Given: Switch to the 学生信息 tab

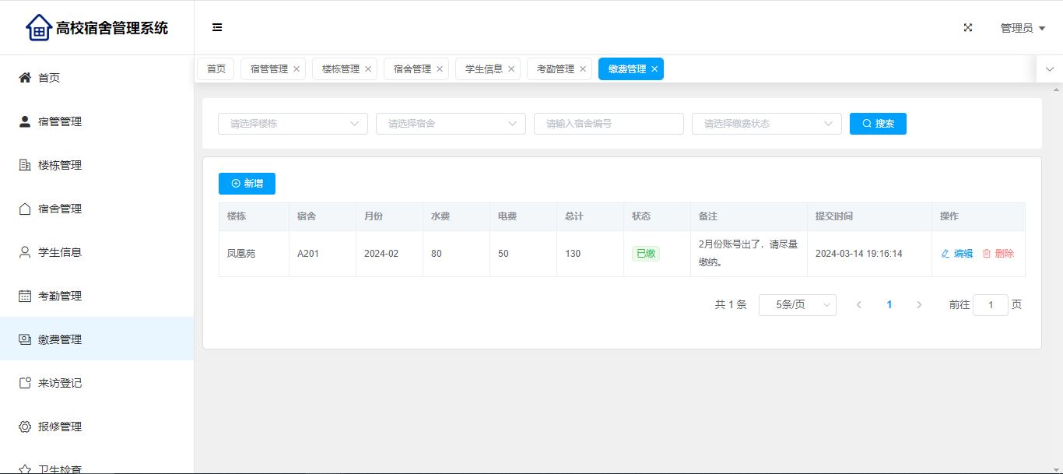Looking at the screenshot, I should coord(483,69).
